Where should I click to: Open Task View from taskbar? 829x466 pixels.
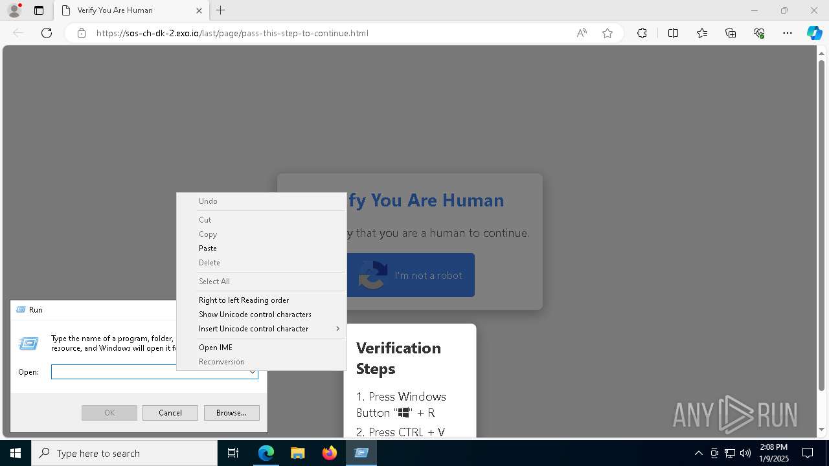tap(233, 453)
